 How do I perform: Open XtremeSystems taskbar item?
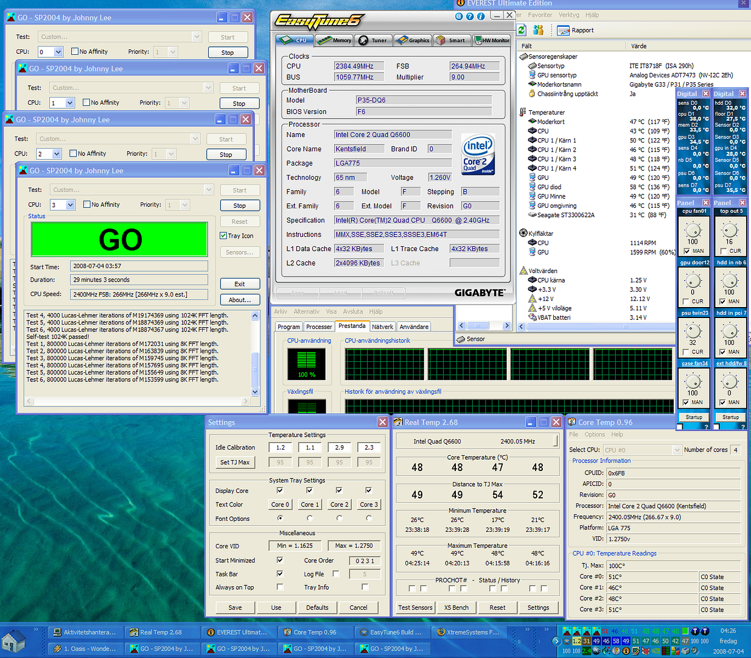tap(469, 632)
